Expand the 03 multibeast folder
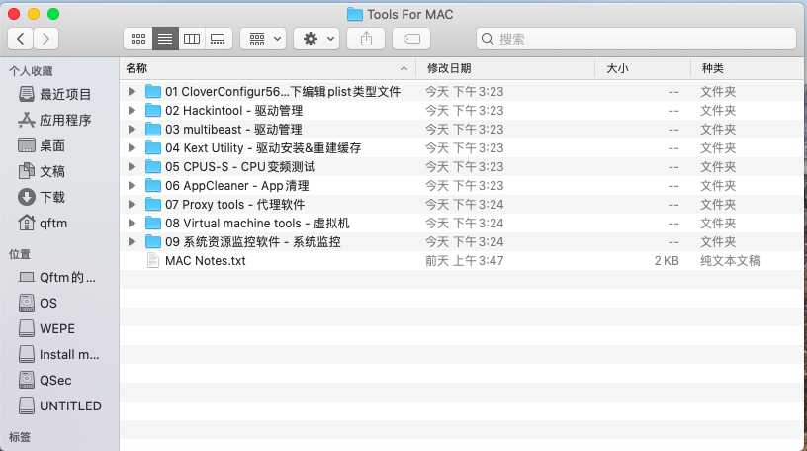Viewport: 807px width, 451px height. [x=133, y=130]
